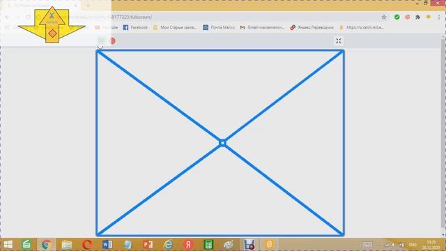The image size is (446, 251).
Task: Click the red circular extension icon
Action: coord(407,17)
